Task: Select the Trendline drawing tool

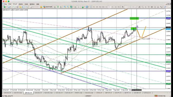Action: [x=136, y=7]
